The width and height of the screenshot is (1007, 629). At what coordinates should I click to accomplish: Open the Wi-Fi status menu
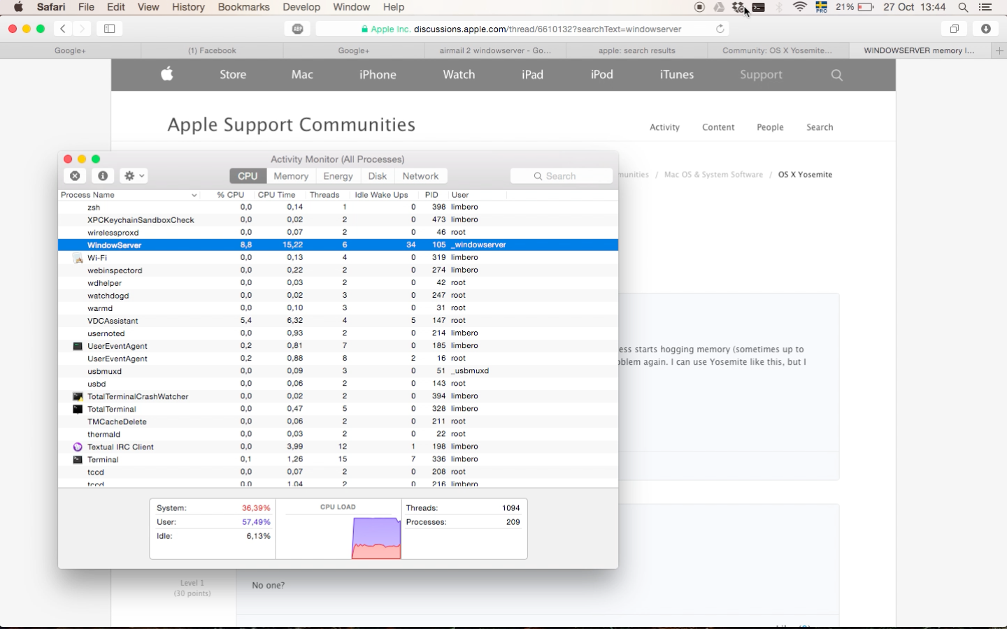point(800,7)
